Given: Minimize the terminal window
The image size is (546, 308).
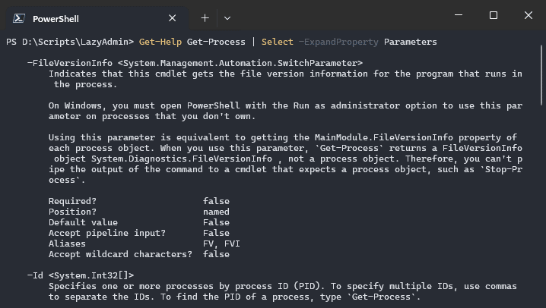Looking at the screenshot, I should 459,15.
